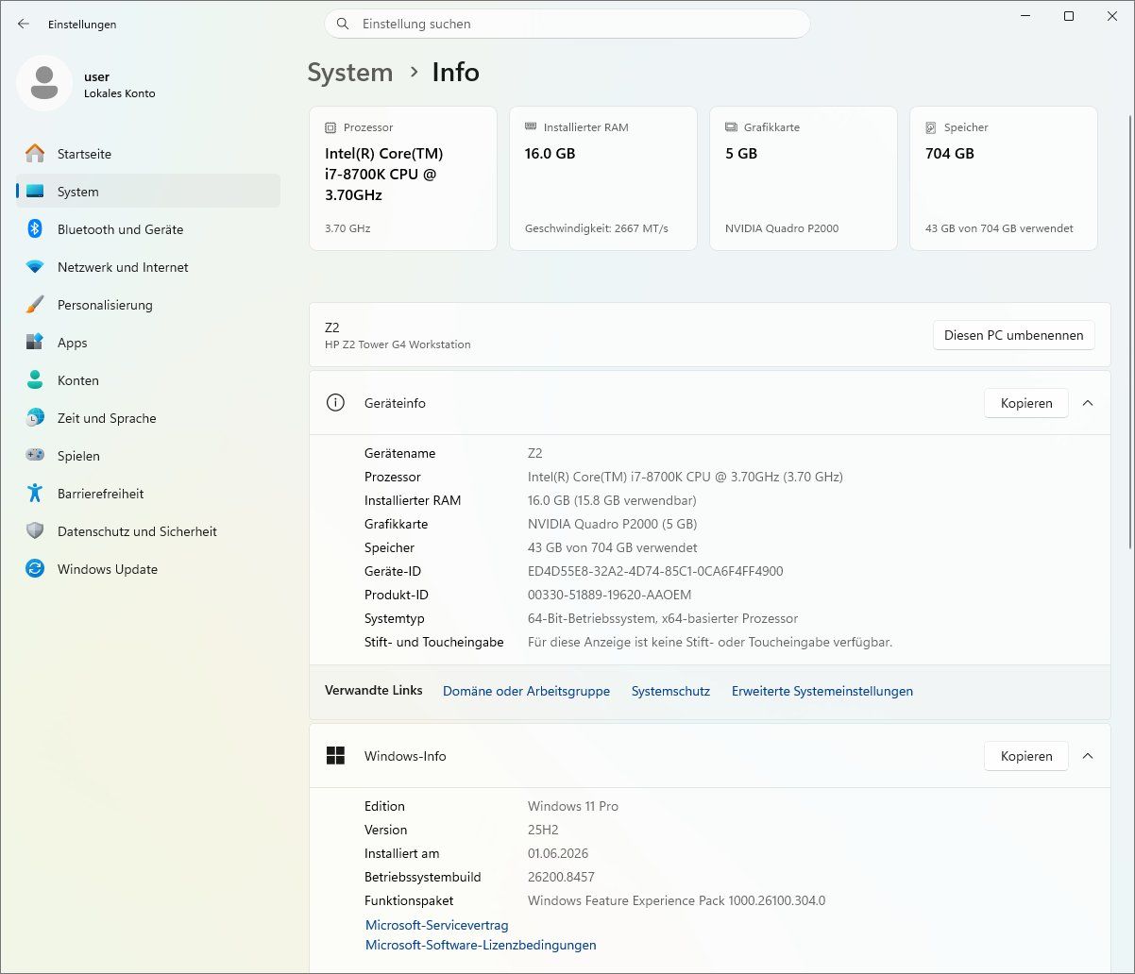Click the Prozessor i7-8700K summary card
This screenshot has height=974, width=1135.
point(403,178)
